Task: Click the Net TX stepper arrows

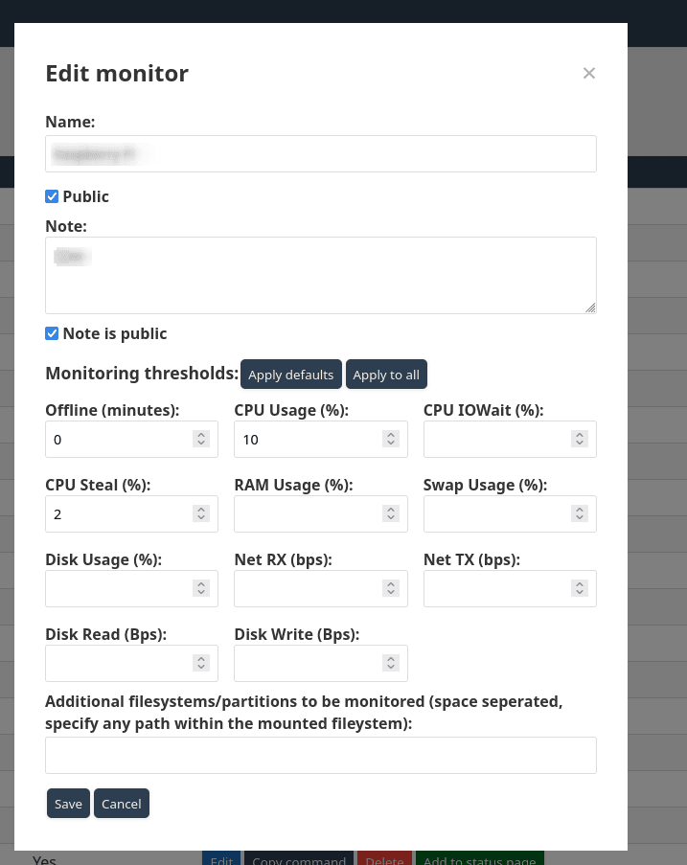Action: tap(580, 588)
